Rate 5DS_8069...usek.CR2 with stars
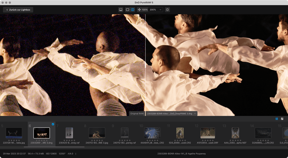The width and height of the screenshot is (288, 158). click(180, 140)
